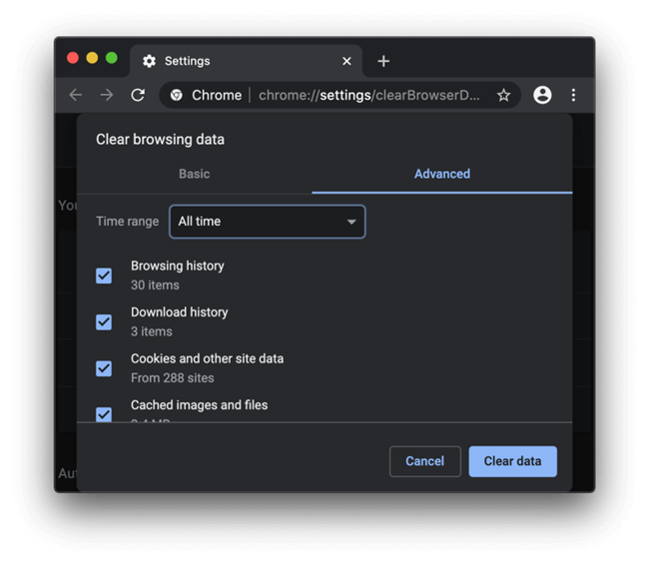This screenshot has width=649, height=564.
Task: Cancel the clear browsing data dialog
Action: coord(424,461)
